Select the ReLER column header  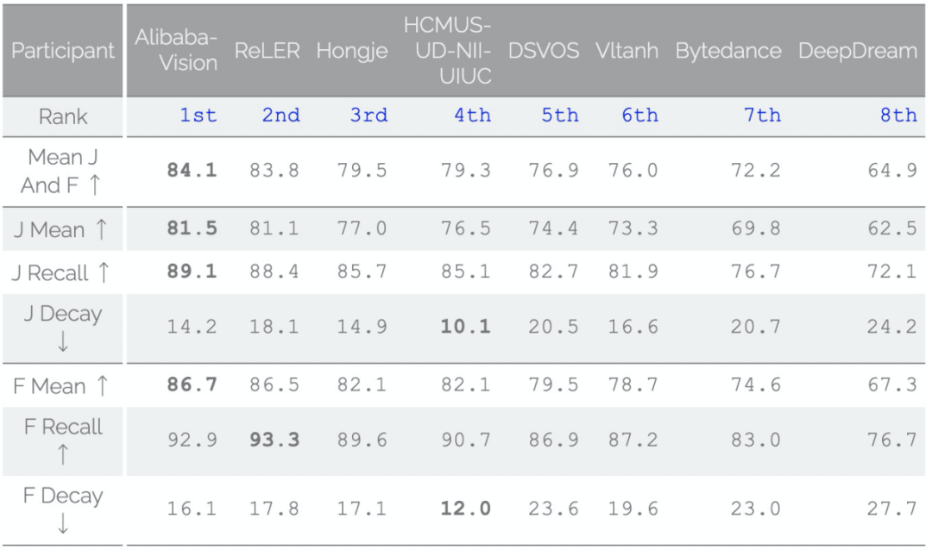pos(267,51)
